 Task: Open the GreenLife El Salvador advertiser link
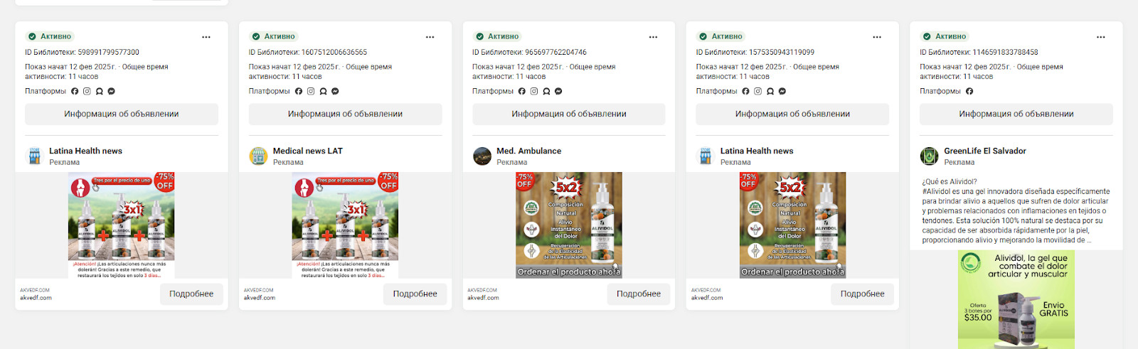(x=985, y=151)
